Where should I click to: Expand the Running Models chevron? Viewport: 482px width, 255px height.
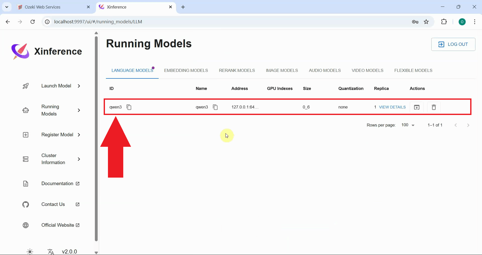[79, 110]
